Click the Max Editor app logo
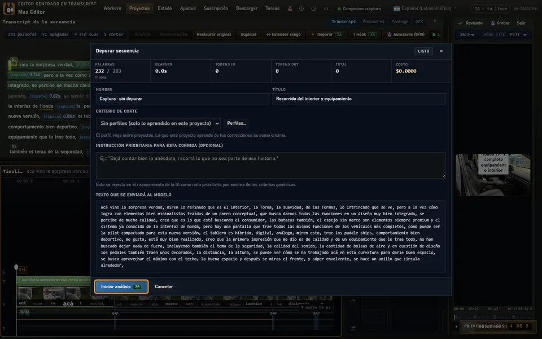The width and height of the screenshot is (542, 339). (9, 8)
